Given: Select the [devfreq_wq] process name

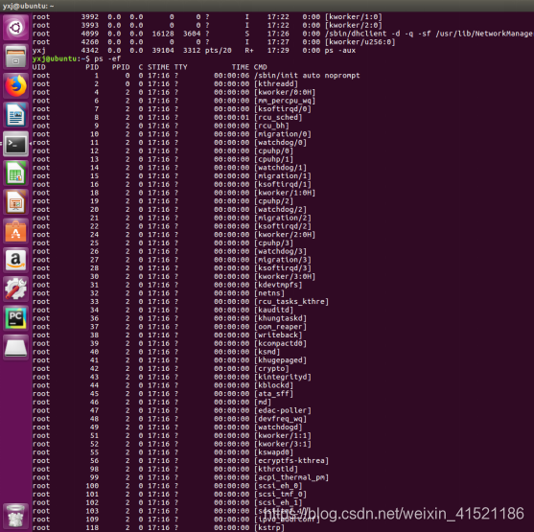Looking at the screenshot, I should coord(280,419).
